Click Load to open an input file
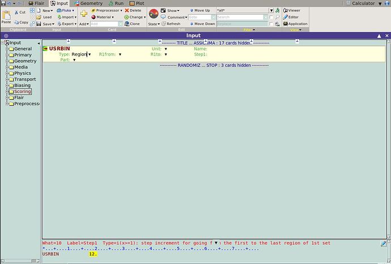The image size is (391, 264). coord(44,17)
